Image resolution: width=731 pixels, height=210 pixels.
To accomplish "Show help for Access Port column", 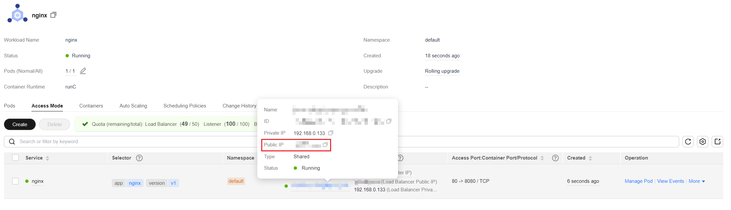I will (555, 158).
